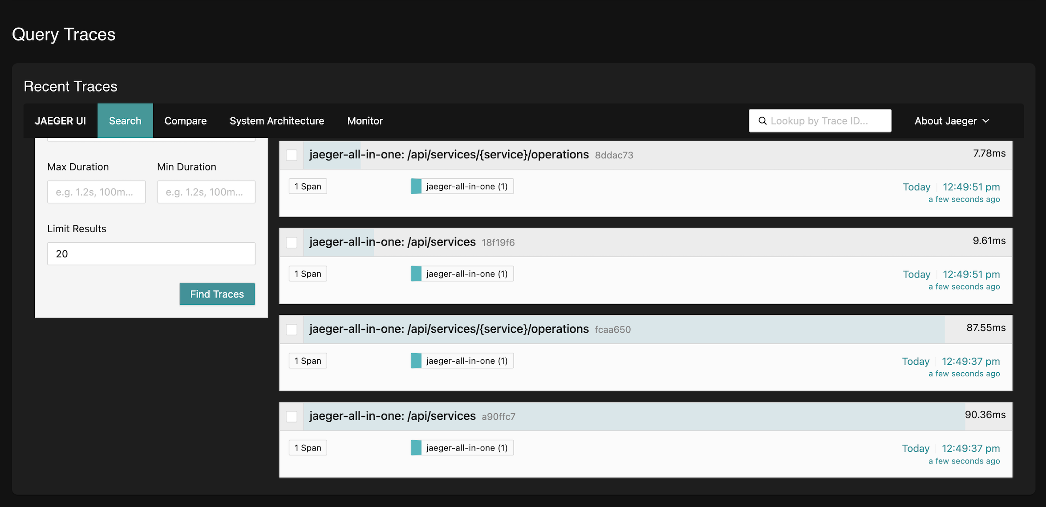Click teal service color swatch in trace 8ddac73
The image size is (1046, 507).
click(416, 186)
